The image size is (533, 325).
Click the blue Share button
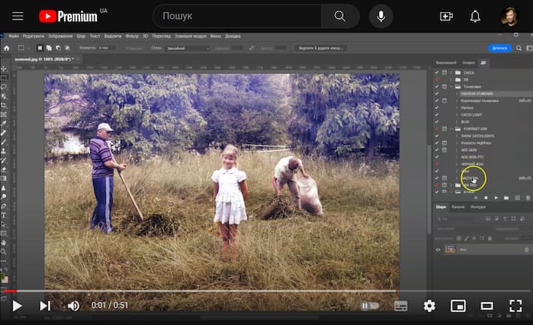coord(499,48)
